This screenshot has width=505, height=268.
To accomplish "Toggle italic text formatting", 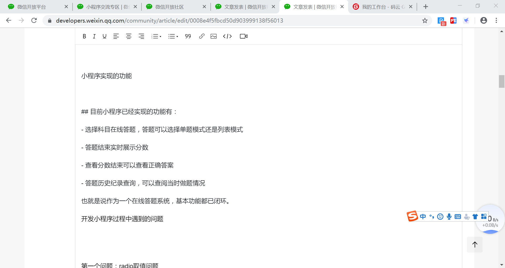I will (94, 36).
